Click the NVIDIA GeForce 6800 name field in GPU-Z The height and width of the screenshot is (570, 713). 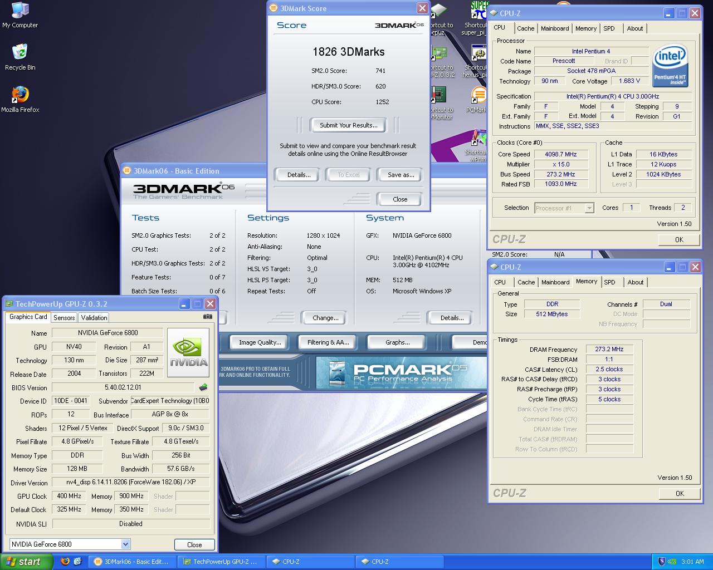pyautogui.click(x=108, y=333)
